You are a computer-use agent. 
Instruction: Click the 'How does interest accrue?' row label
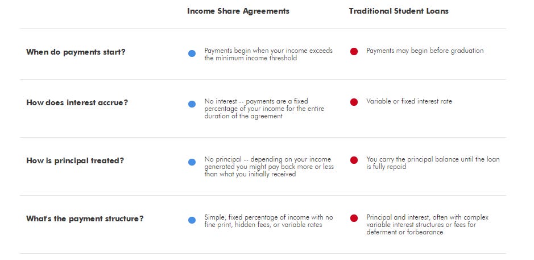click(77, 103)
